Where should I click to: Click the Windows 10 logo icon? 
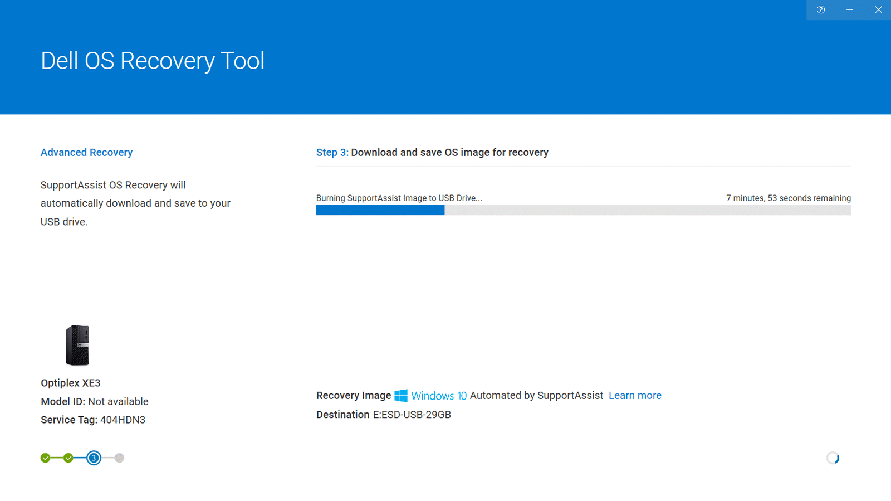[401, 396]
